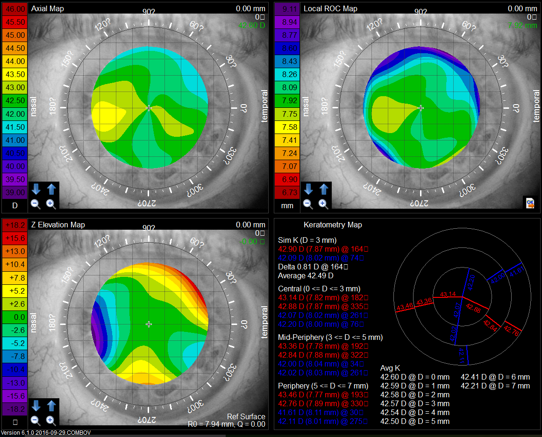Screen dimensions: 542x437
Task: Zoom in on the Local ROC Map
Action: click(x=323, y=204)
